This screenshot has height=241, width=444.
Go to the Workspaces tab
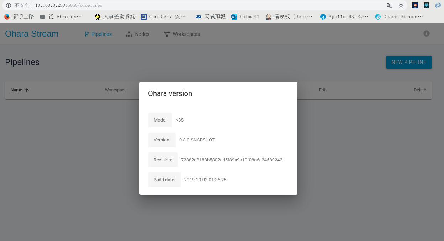[182, 34]
